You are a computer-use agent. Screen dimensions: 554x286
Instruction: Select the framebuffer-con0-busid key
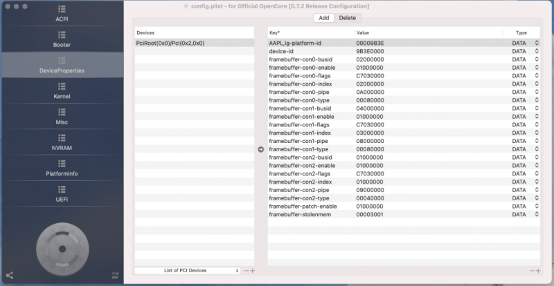(301, 59)
